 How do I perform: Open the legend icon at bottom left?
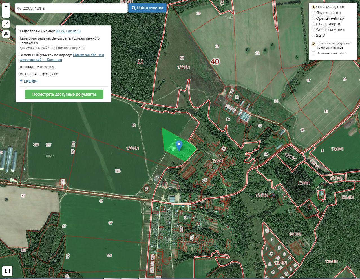point(7,271)
